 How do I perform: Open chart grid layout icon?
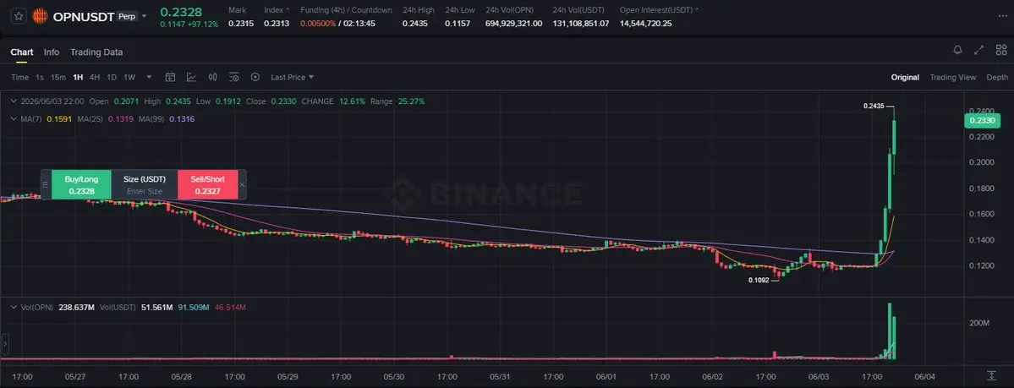click(x=1001, y=51)
